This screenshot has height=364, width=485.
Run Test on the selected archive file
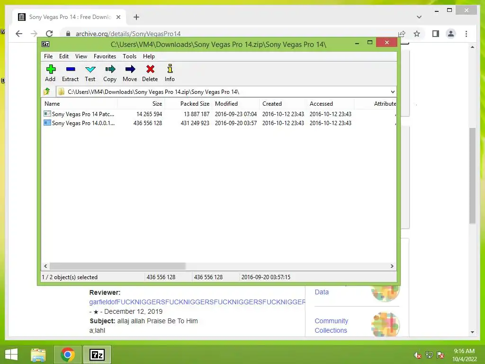coord(90,73)
